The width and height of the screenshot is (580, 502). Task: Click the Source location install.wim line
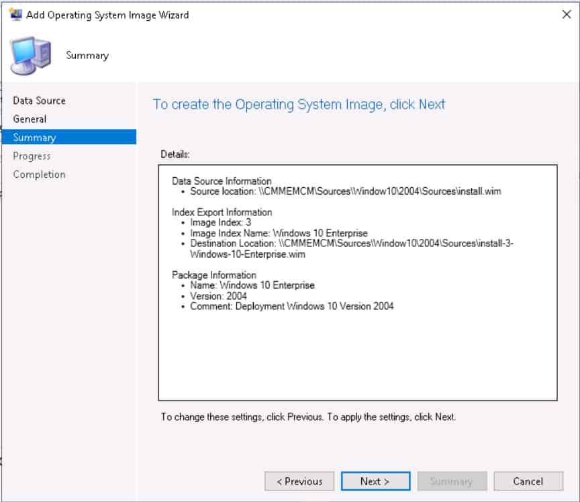pyautogui.click(x=346, y=191)
